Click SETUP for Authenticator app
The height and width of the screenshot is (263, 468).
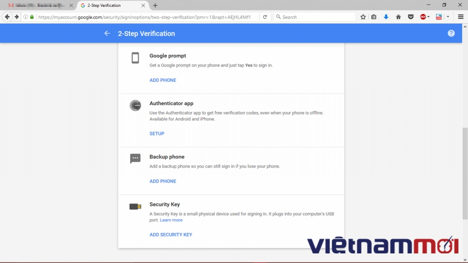[157, 134]
